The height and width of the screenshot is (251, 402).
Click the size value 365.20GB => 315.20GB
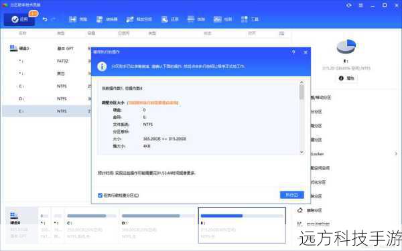click(164, 139)
